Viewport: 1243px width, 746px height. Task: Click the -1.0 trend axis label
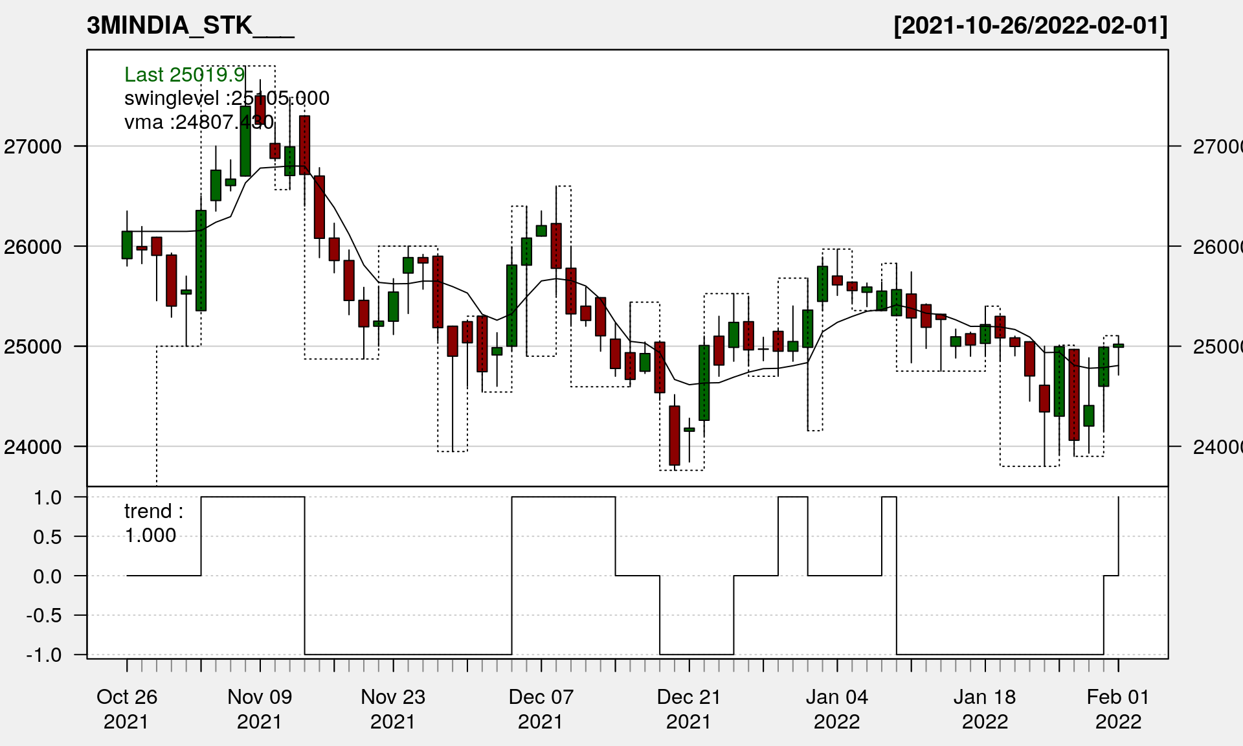(x=44, y=655)
